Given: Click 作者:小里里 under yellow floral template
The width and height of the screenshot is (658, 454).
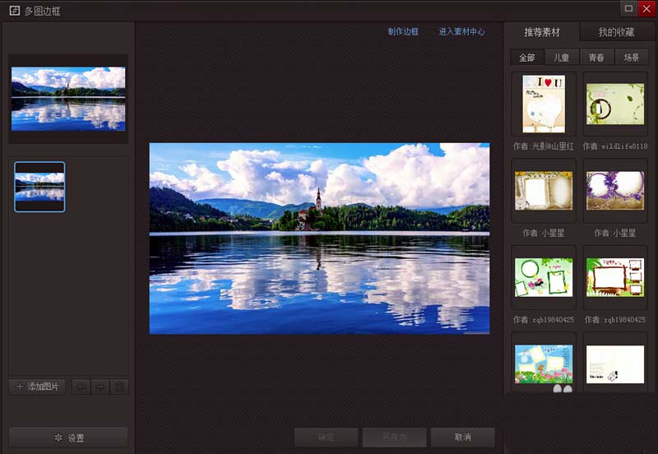Looking at the screenshot, I should coord(544,233).
